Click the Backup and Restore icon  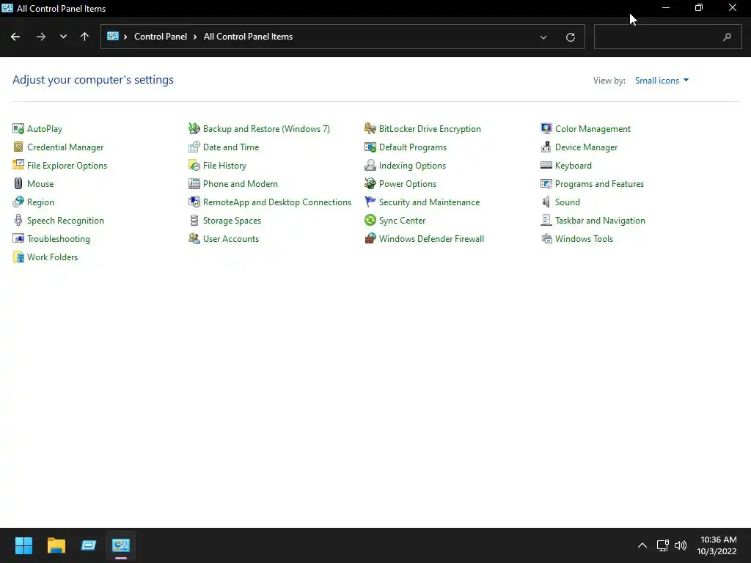pyautogui.click(x=194, y=129)
